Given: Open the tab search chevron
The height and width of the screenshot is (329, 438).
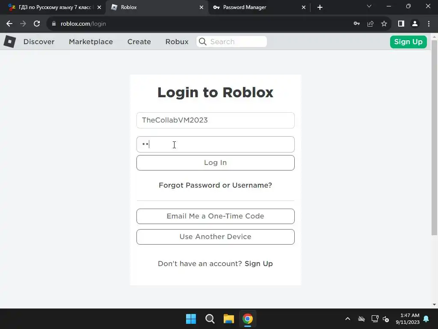Looking at the screenshot, I should click(369, 6).
